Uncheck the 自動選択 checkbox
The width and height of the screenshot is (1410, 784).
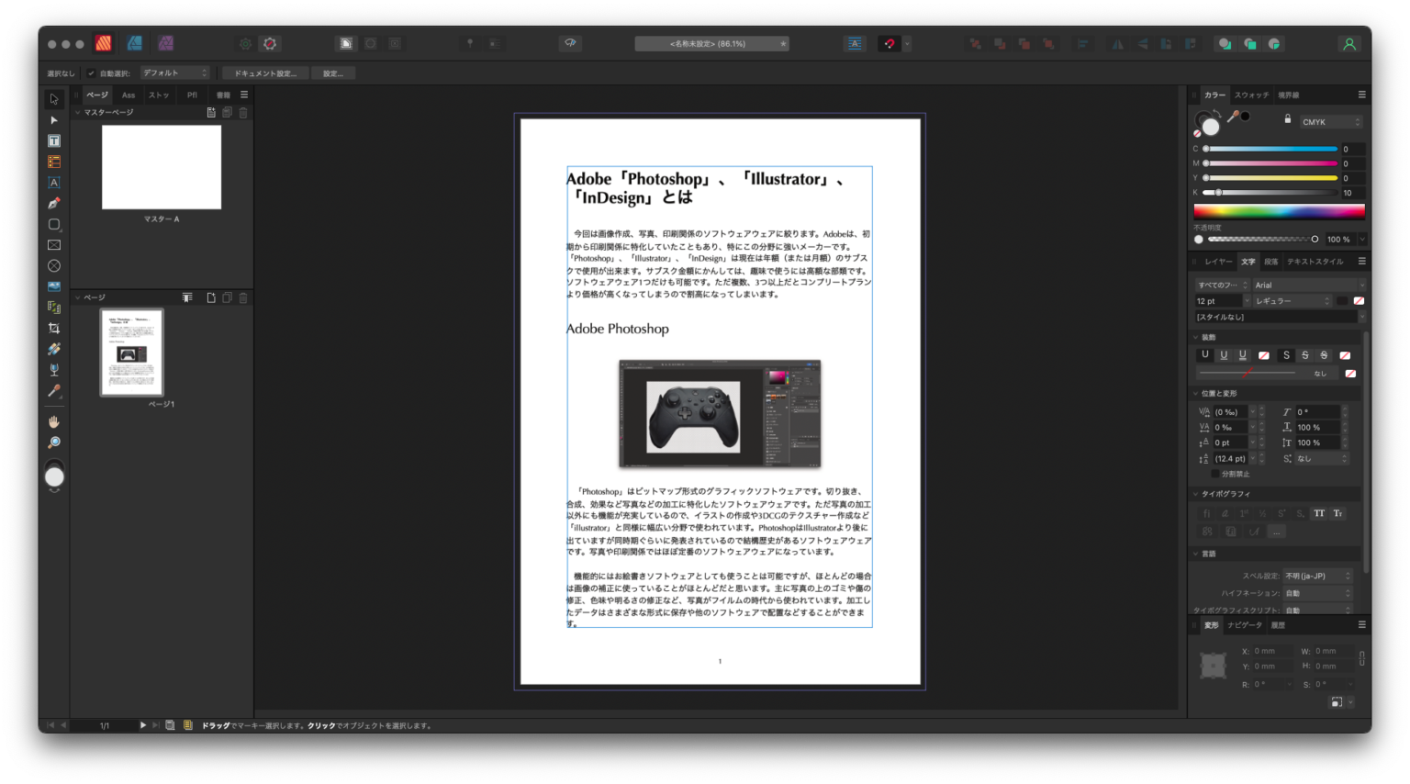pyautogui.click(x=91, y=73)
